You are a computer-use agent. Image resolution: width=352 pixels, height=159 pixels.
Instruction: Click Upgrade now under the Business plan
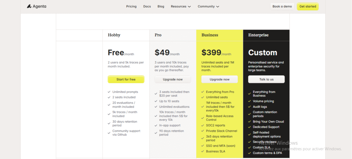click(219, 79)
